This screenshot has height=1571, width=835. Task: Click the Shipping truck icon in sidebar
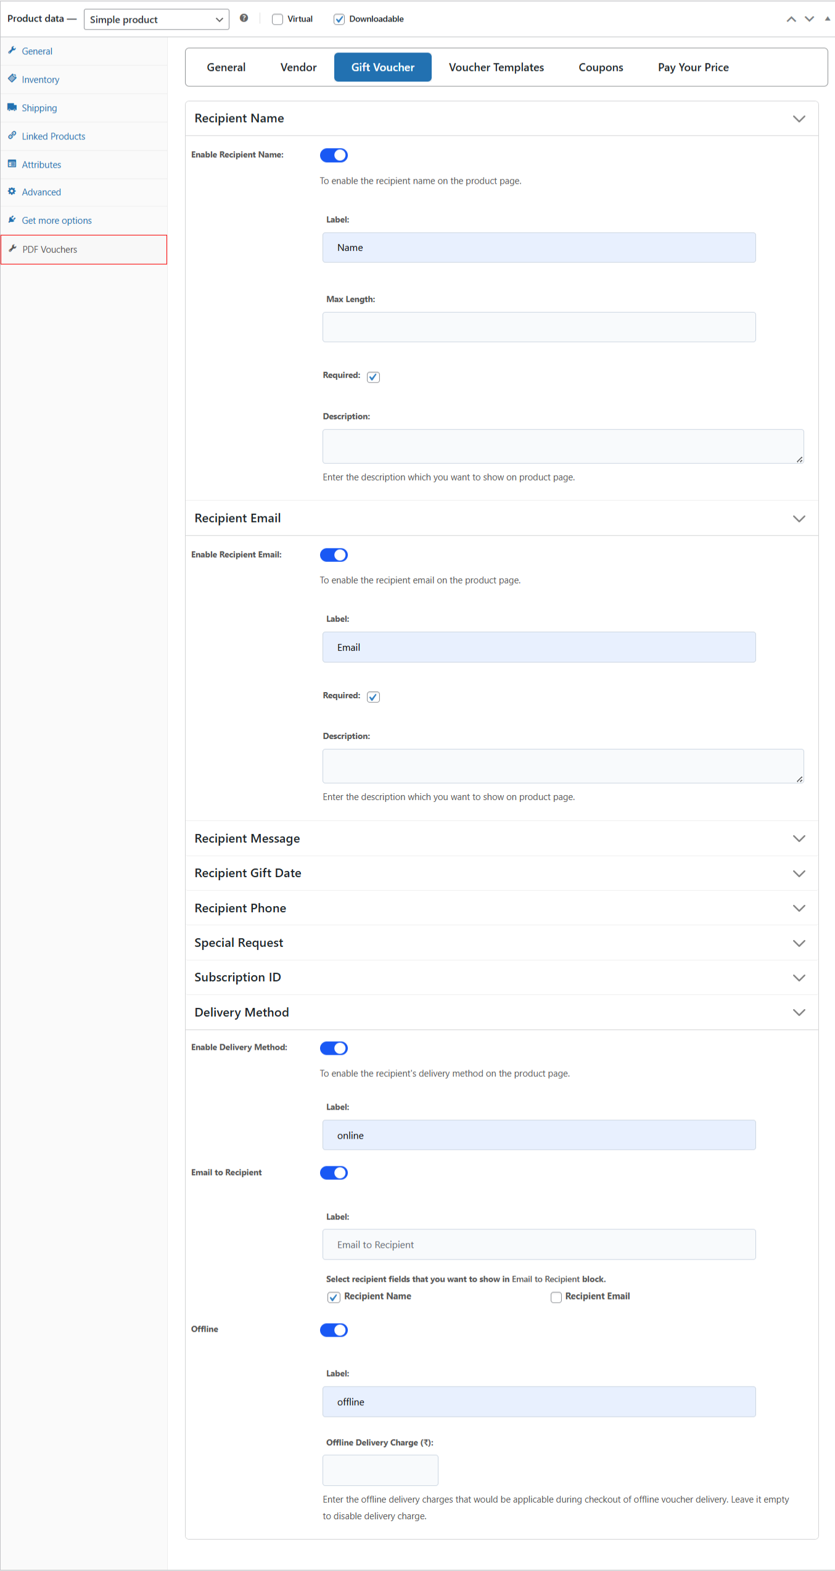point(12,107)
